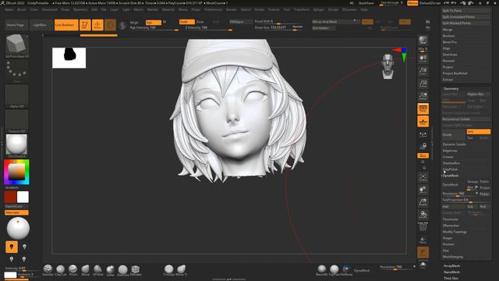
Task: Expand the Boolean section
Action: point(449,36)
